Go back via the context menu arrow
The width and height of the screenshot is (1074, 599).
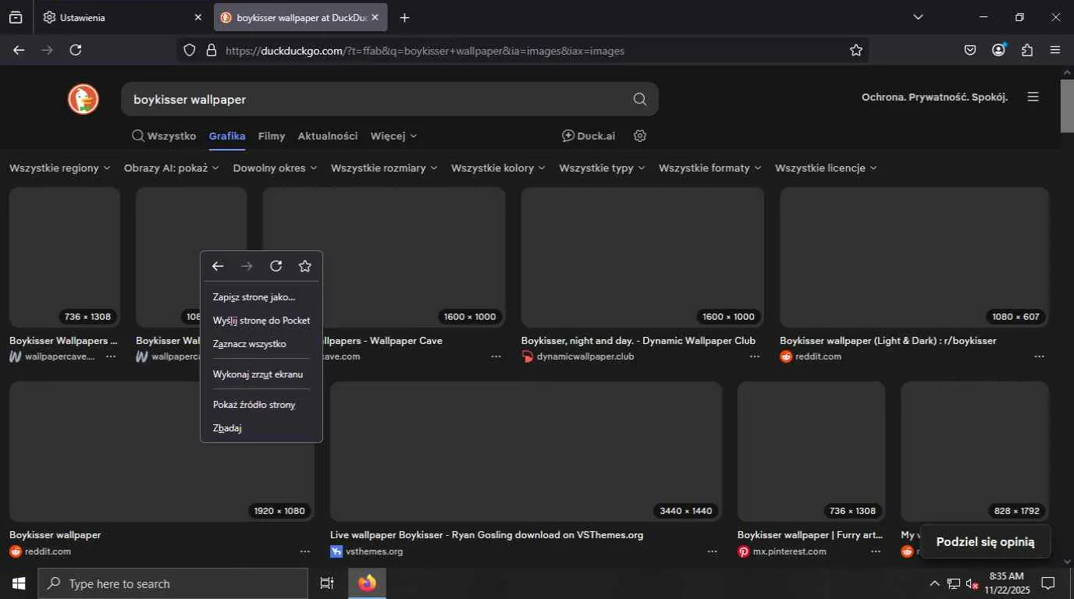[218, 266]
